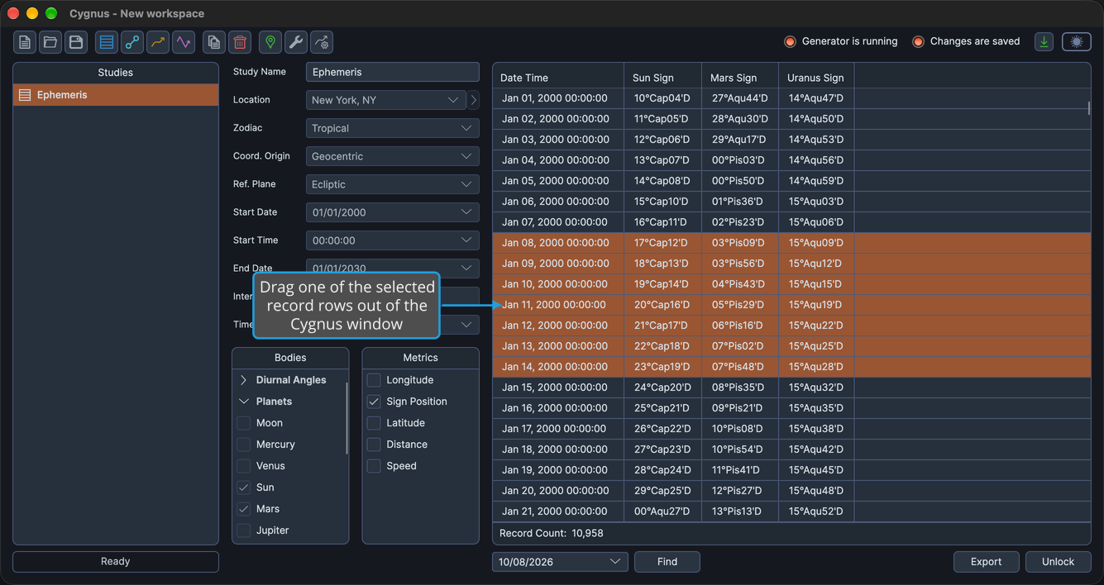
Task: Select the Ephemeris study in Studies list
Action: [x=116, y=95]
